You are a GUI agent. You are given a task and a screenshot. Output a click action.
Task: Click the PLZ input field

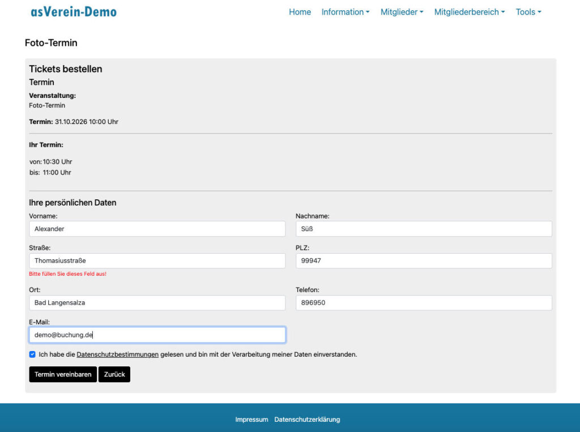click(423, 260)
